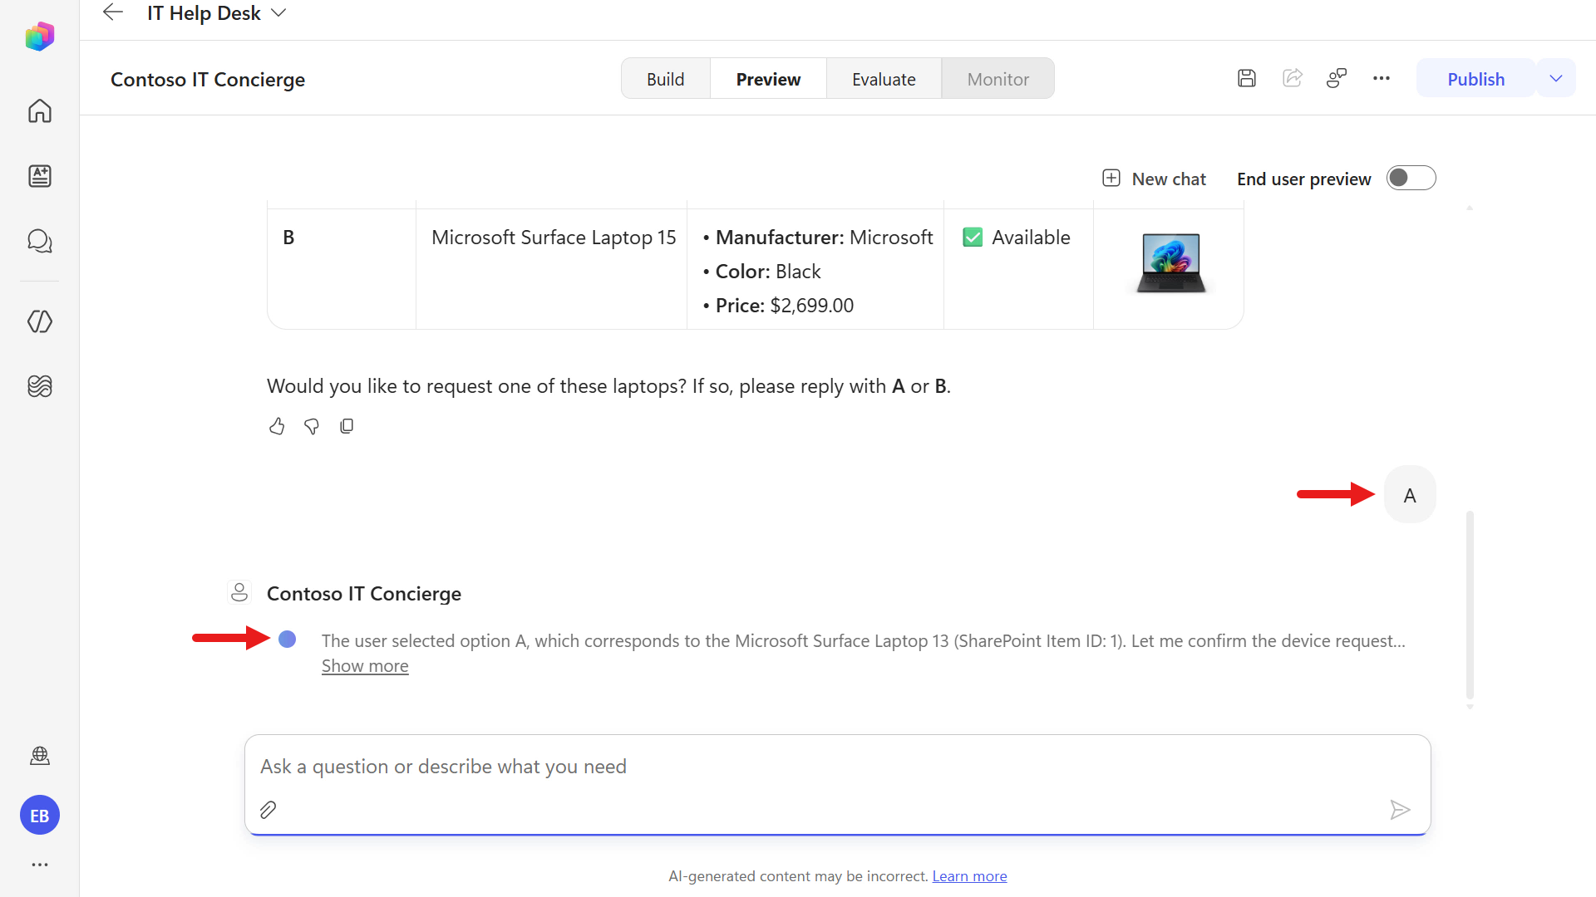Viewport: 1596px width, 897px height.
Task: Click the Price $2,699.00 text
Action: click(x=784, y=306)
